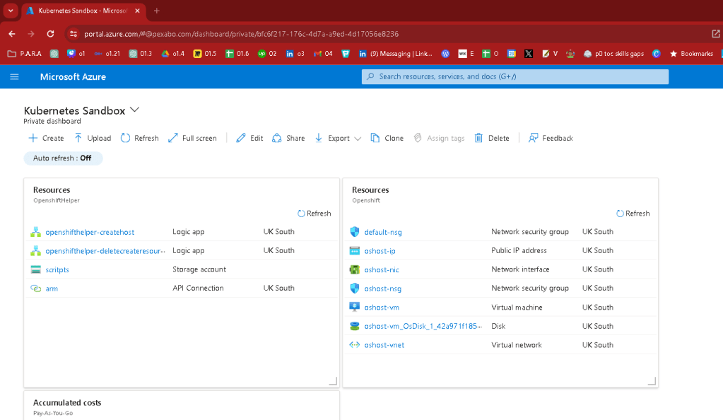Click the Create plus icon

(33, 138)
